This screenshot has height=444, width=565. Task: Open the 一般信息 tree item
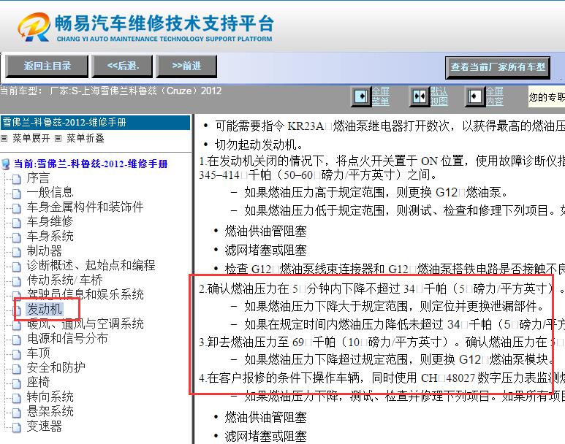click(x=50, y=192)
